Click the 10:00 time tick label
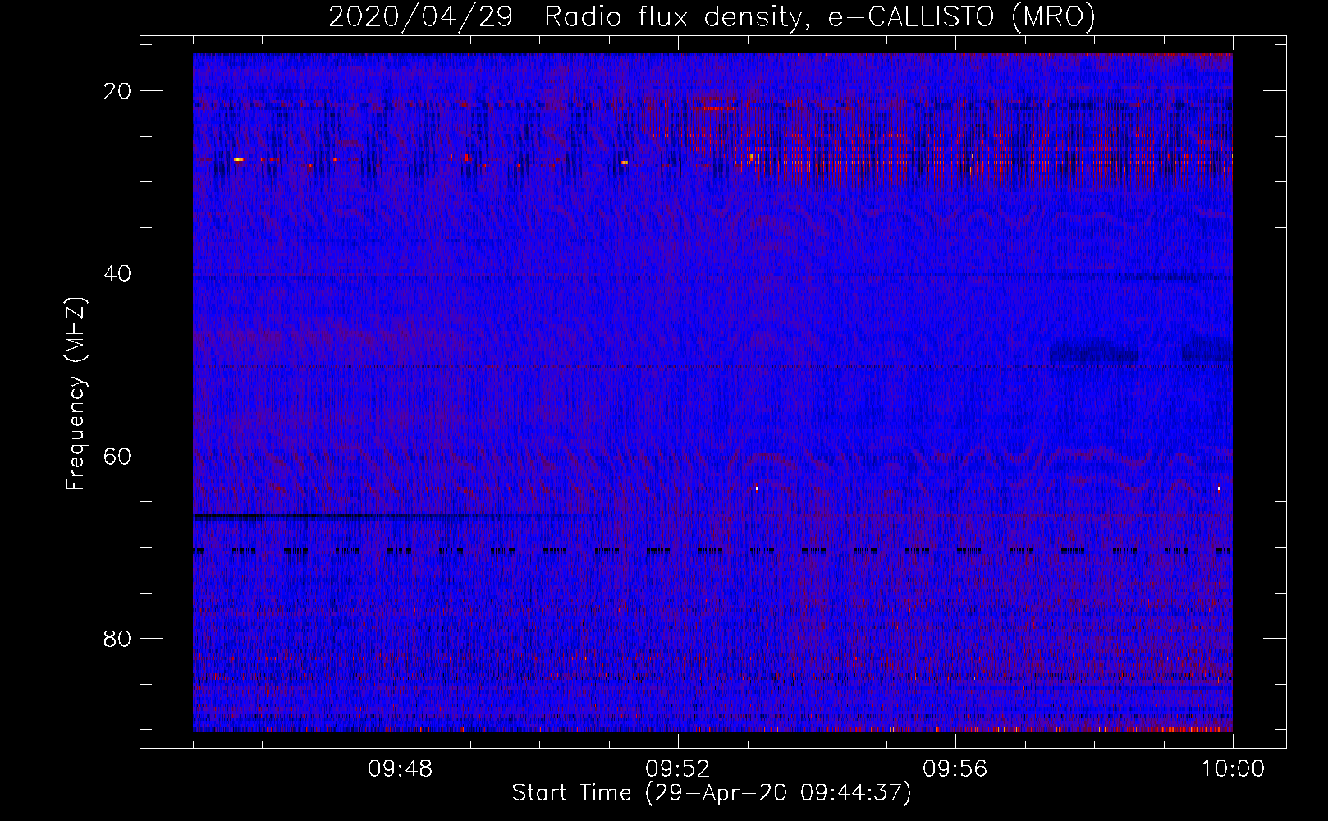The height and width of the screenshot is (821, 1328). [1233, 769]
